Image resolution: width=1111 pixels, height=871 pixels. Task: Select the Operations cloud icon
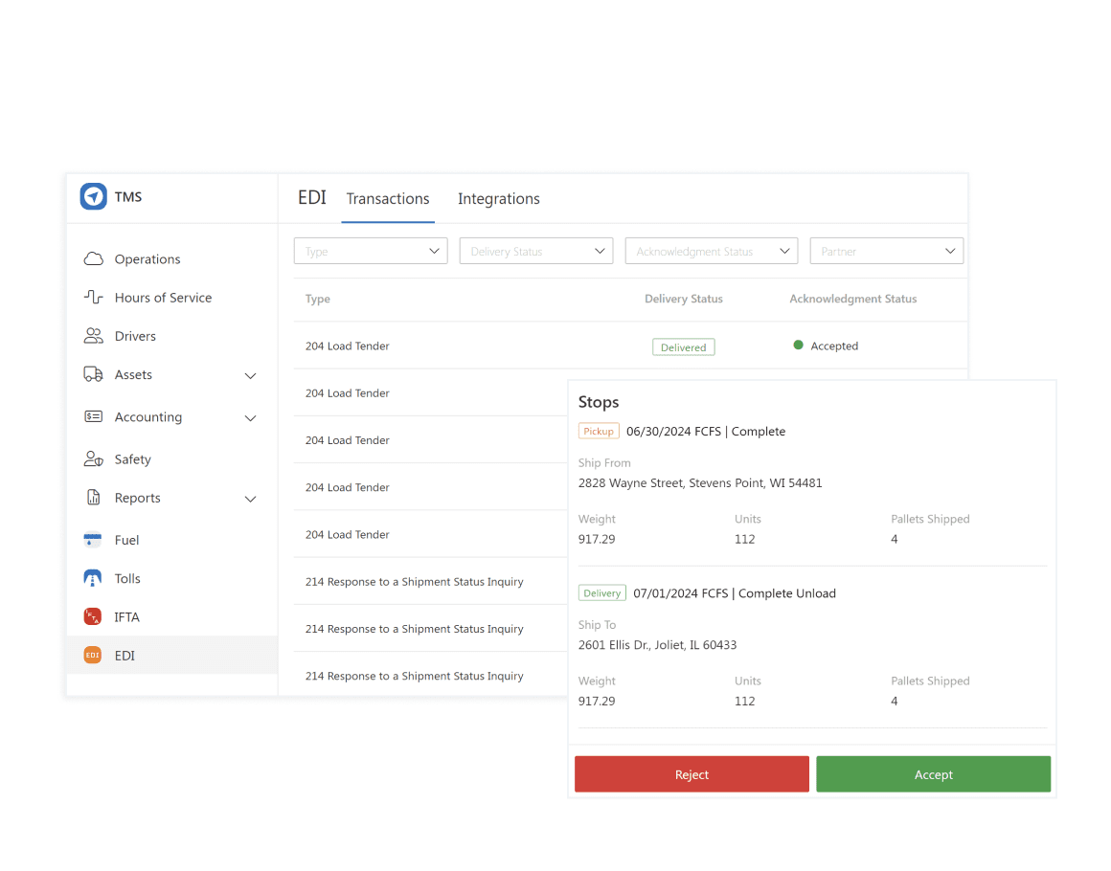pyautogui.click(x=95, y=258)
